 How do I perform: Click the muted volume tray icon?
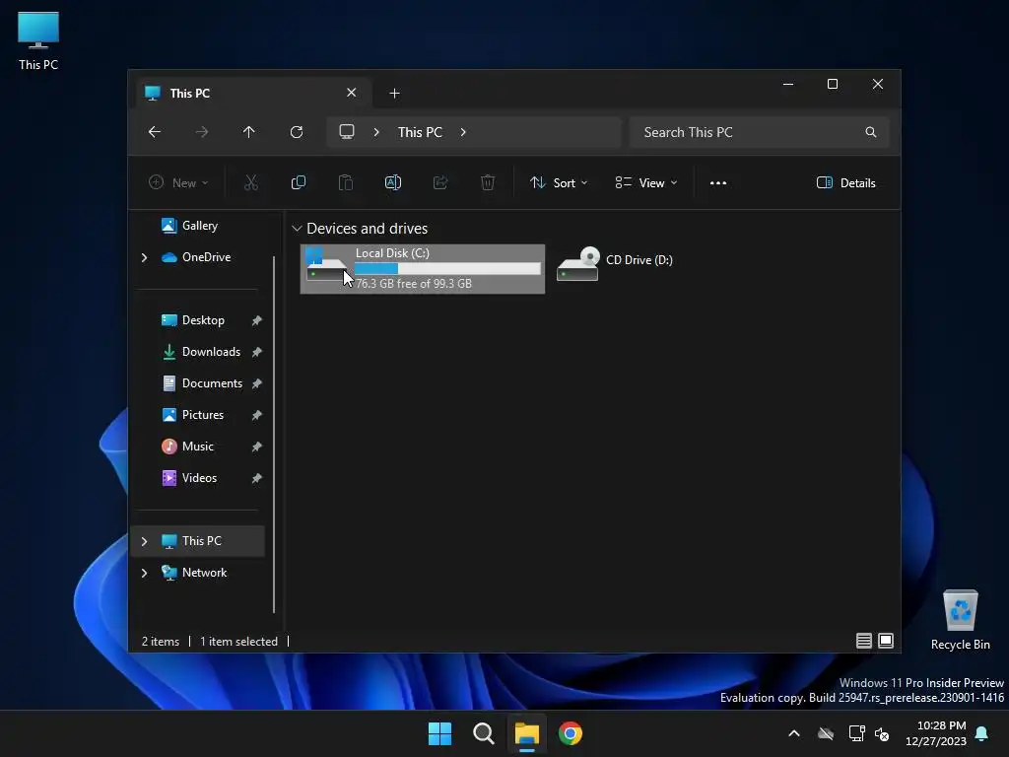pyautogui.click(x=882, y=733)
